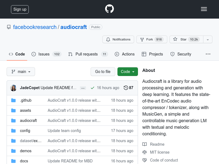Open the docs folder
The height and width of the screenshot is (164, 219).
click(x=24, y=161)
